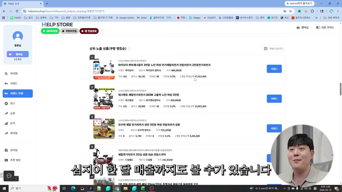342x192 pixels.
Task: Select the 키워드-쿠팡 sidebar item
Action: click(18, 93)
